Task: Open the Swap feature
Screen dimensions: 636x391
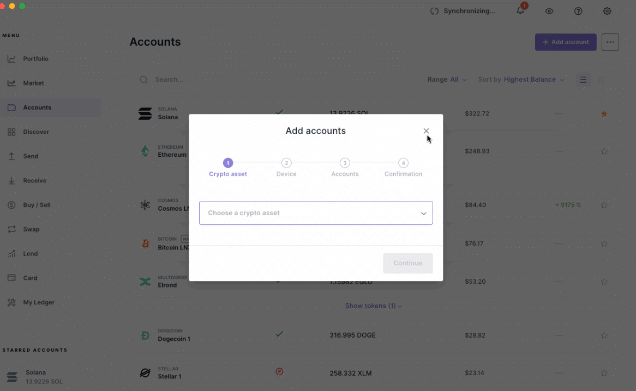Action: (31, 229)
